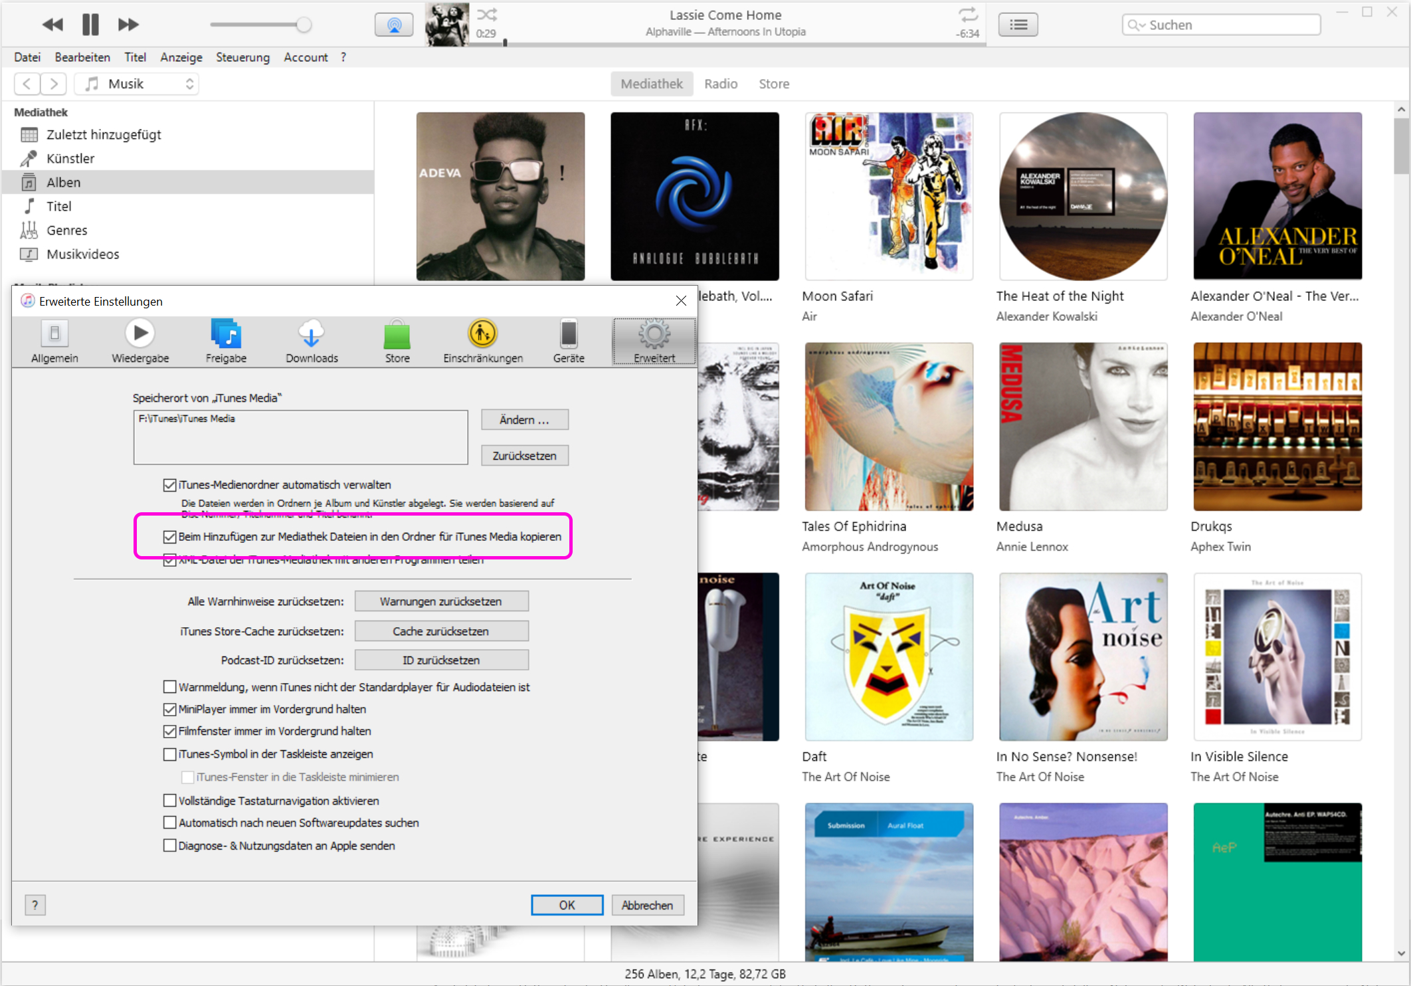Click the 'Cache zurücksetzen' button
The width and height of the screenshot is (1411, 986).
tap(441, 631)
